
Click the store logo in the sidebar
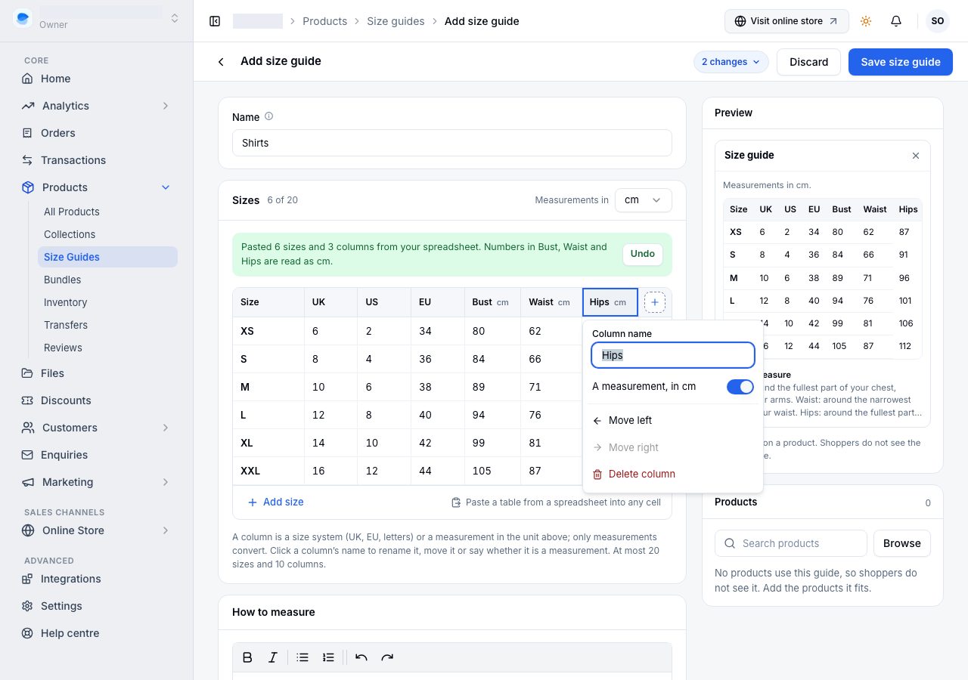tap(23, 18)
